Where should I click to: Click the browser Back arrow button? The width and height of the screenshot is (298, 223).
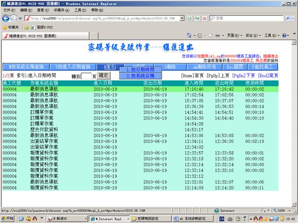click(6, 18)
